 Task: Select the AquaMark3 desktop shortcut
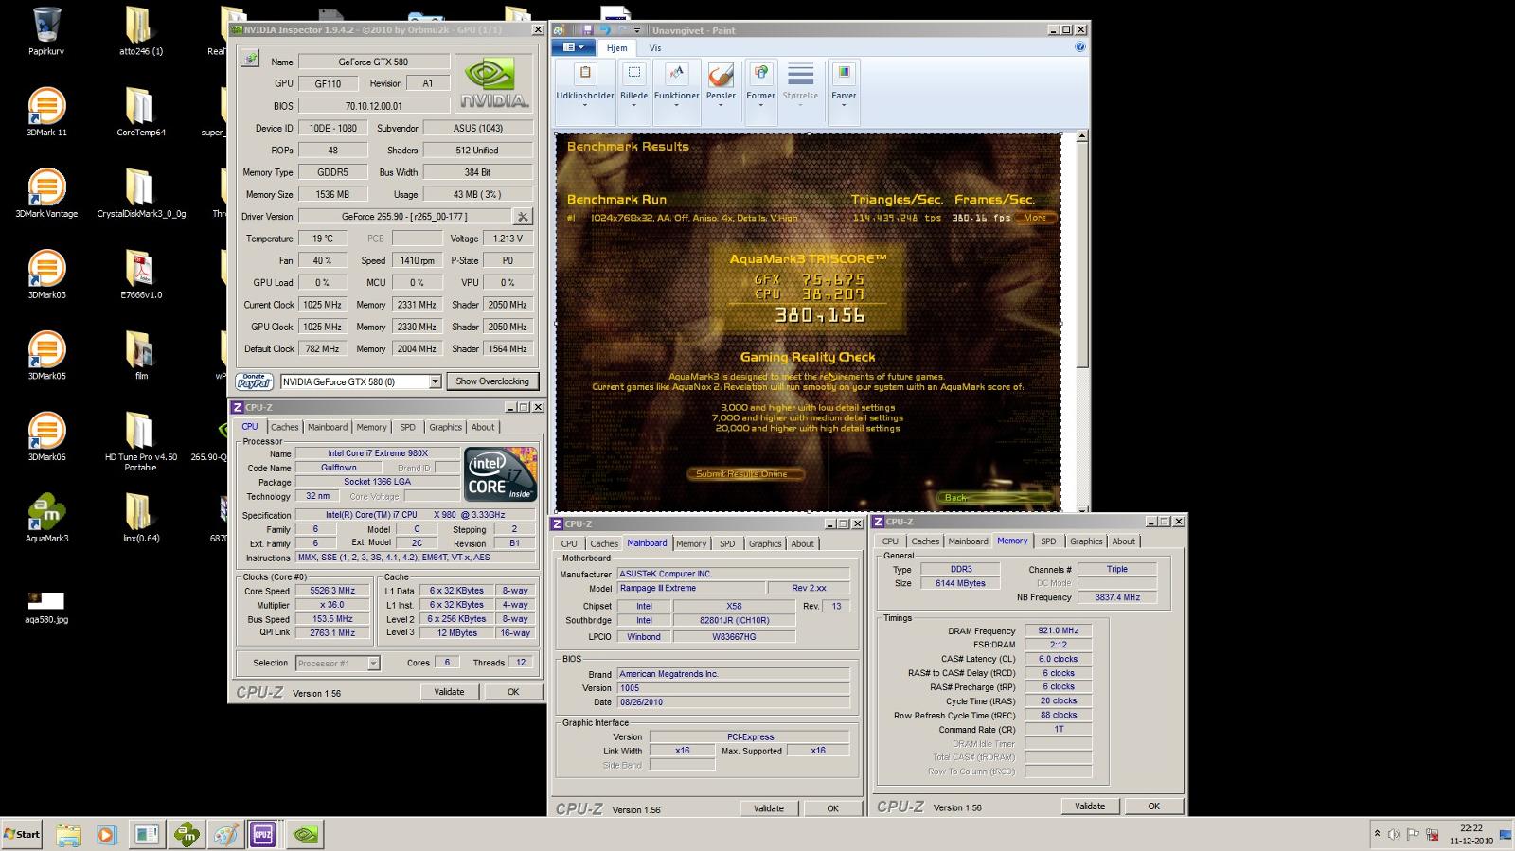point(46,518)
